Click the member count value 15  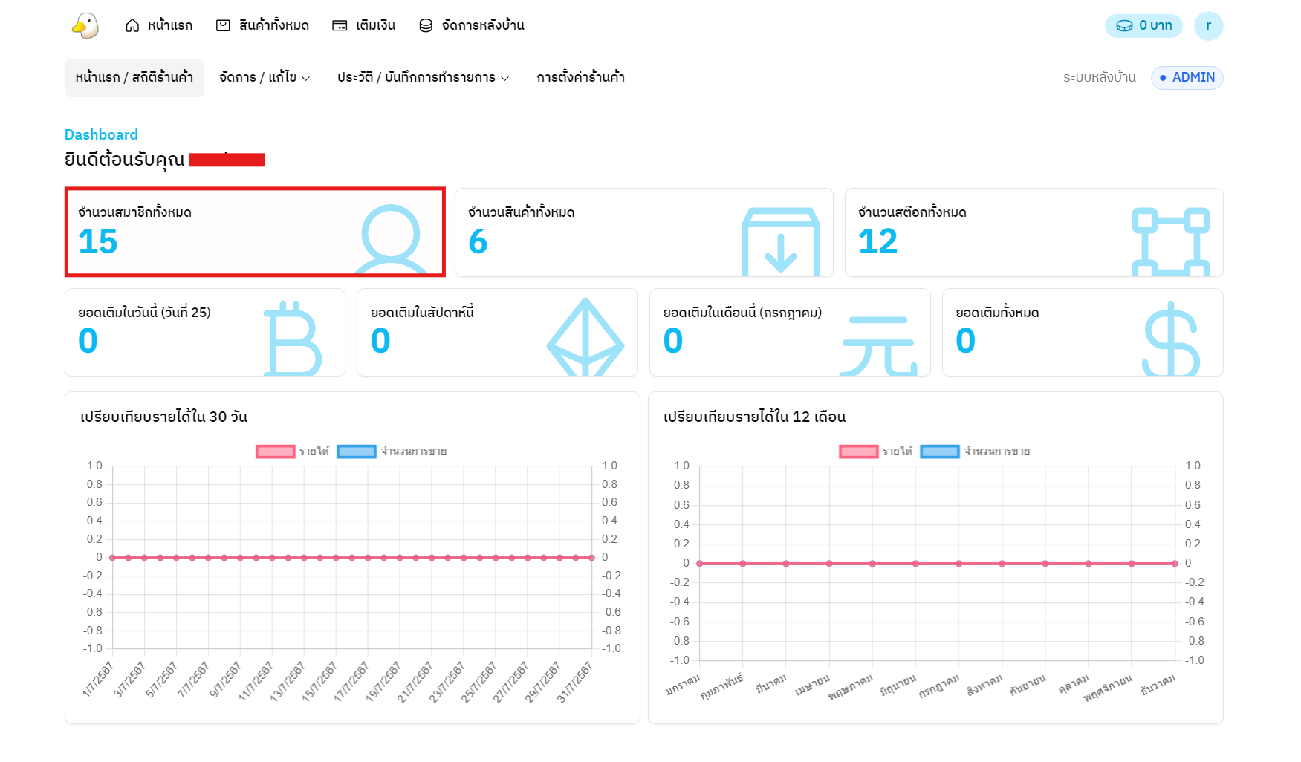point(98,242)
